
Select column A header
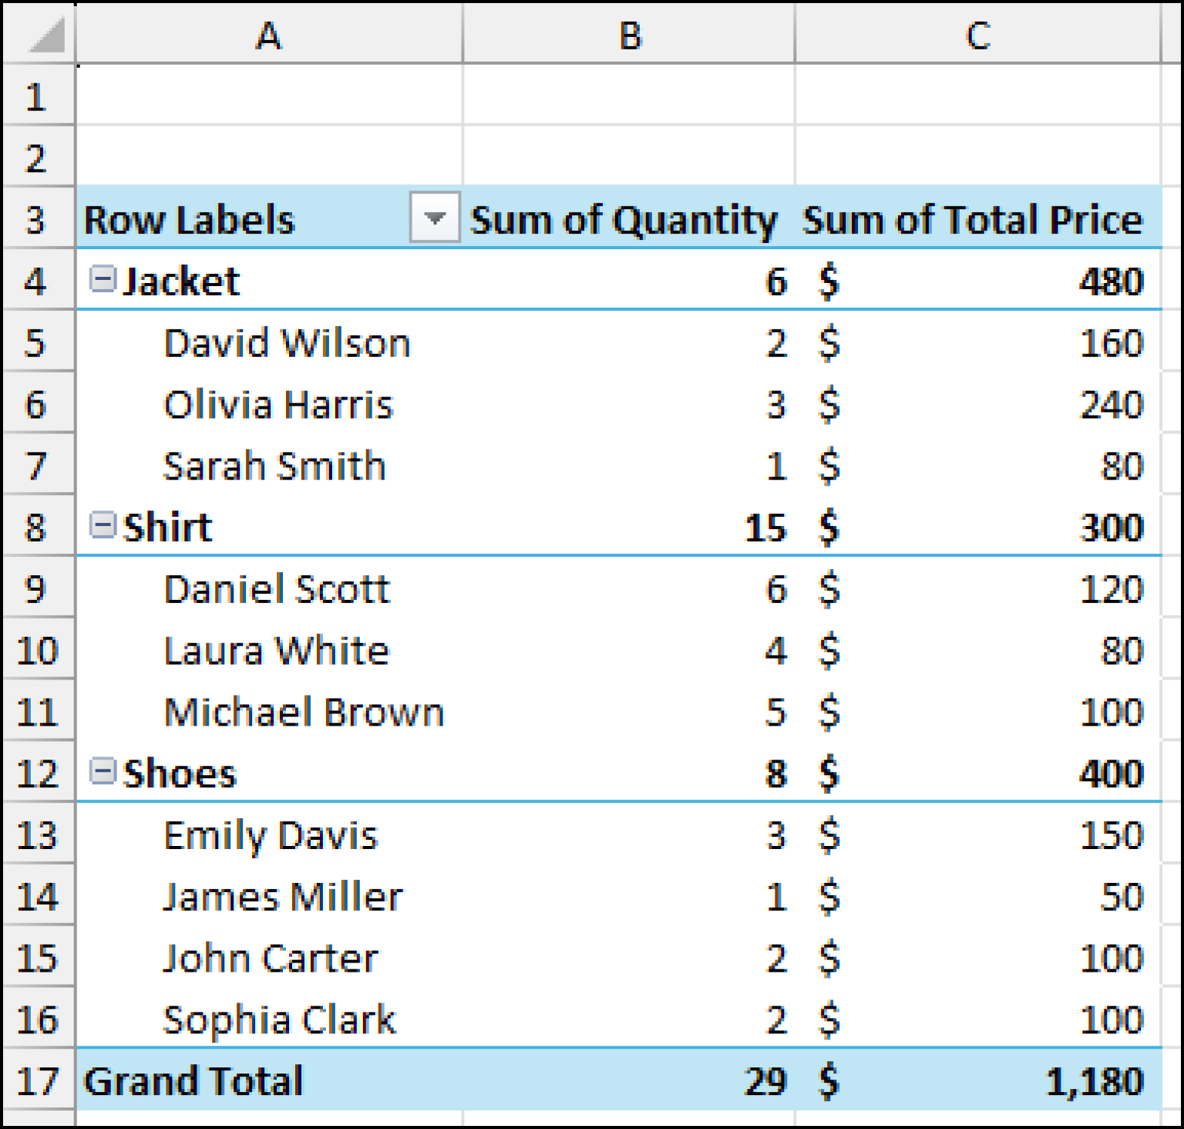[267, 32]
